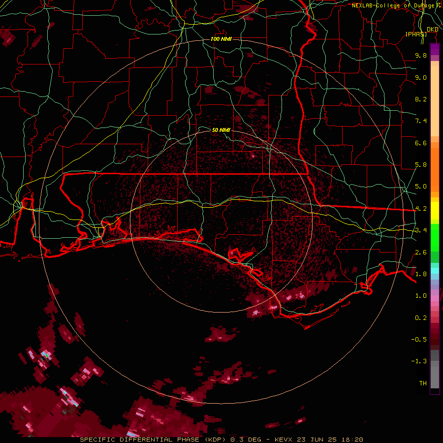Image resolution: width=443 pixels, height=443 pixels.
Task: Select the cyan segment of the color bar
Action: pos(435,270)
